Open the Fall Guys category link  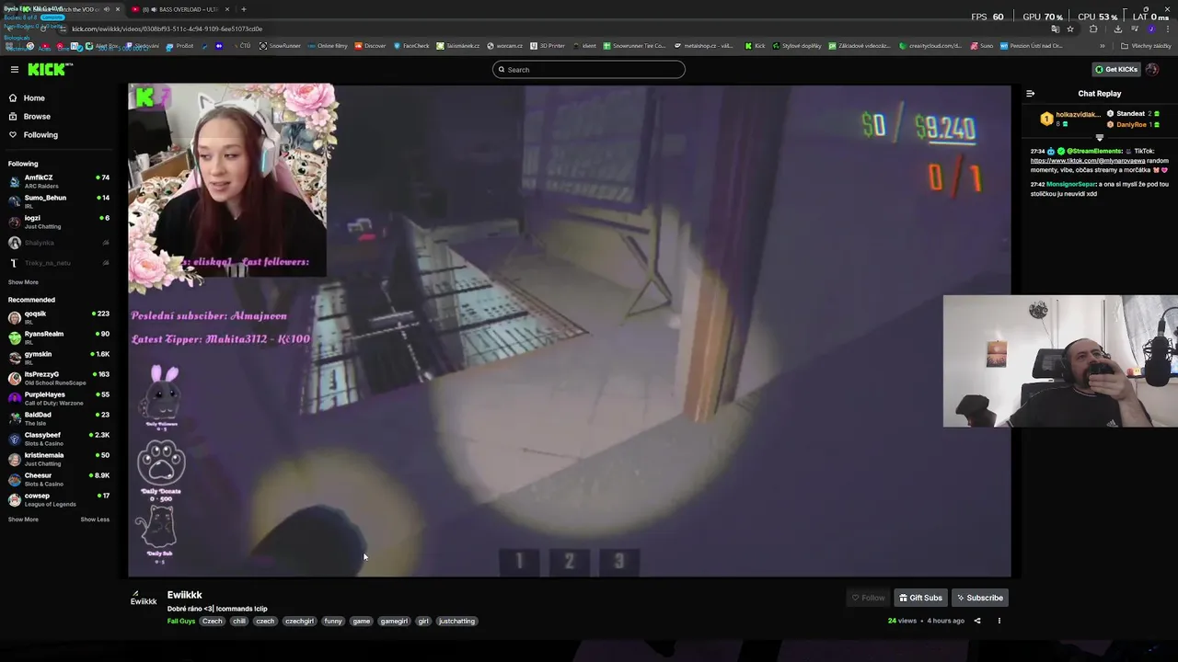(x=180, y=622)
